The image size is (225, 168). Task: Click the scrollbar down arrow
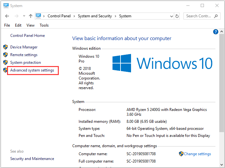point(221,164)
